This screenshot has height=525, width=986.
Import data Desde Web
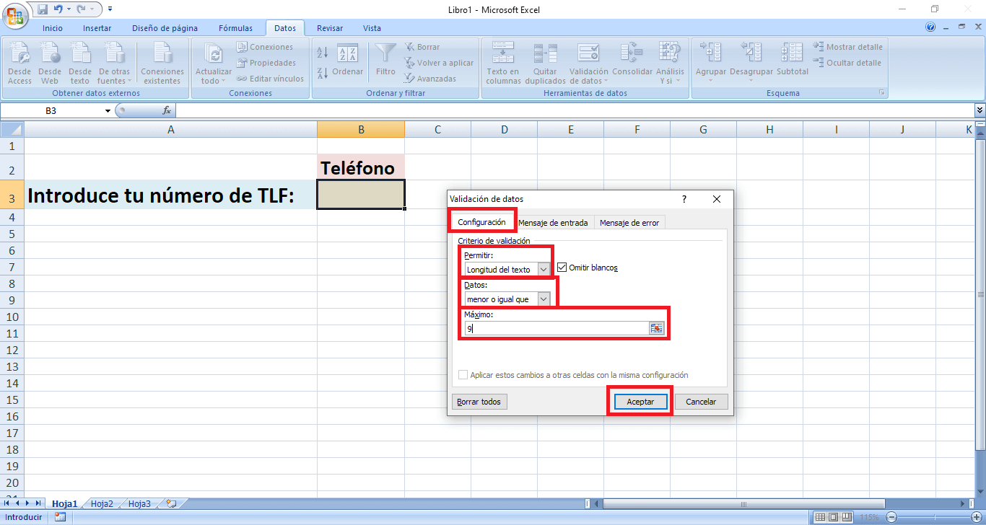click(x=50, y=63)
